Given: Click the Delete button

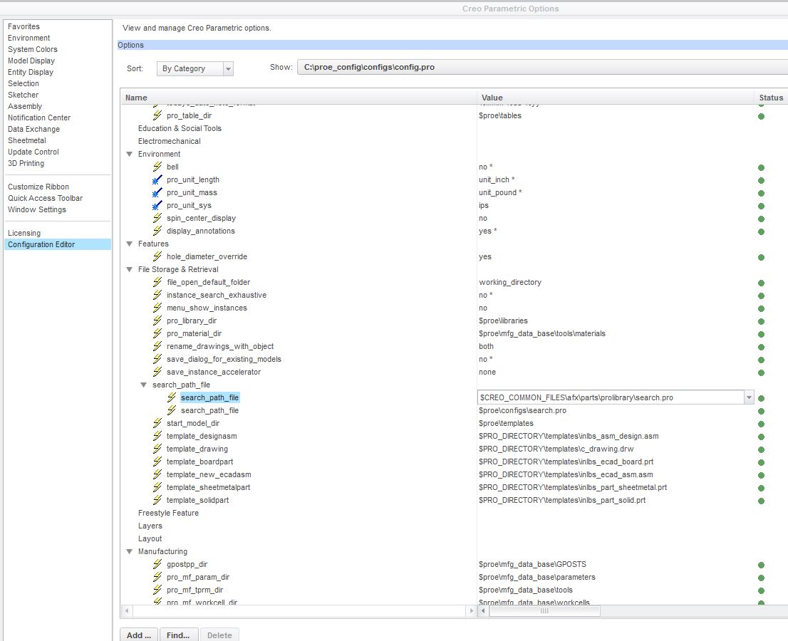Looking at the screenshot, I should tap(219, 635).
